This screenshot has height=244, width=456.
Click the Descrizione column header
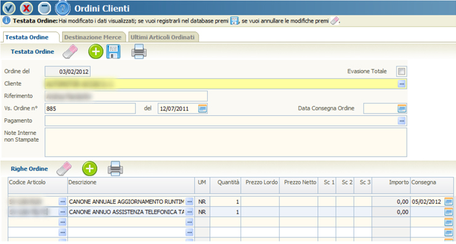(131, 185)
